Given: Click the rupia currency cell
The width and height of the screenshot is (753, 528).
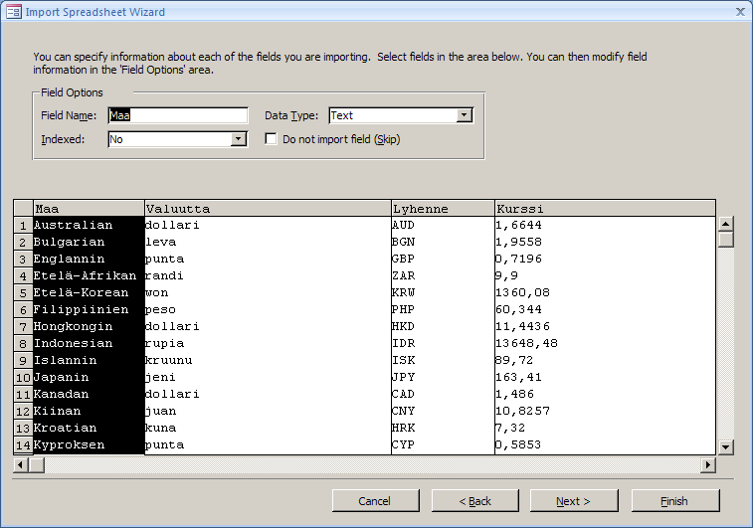Looking at the screenshot, I should 268,343.
